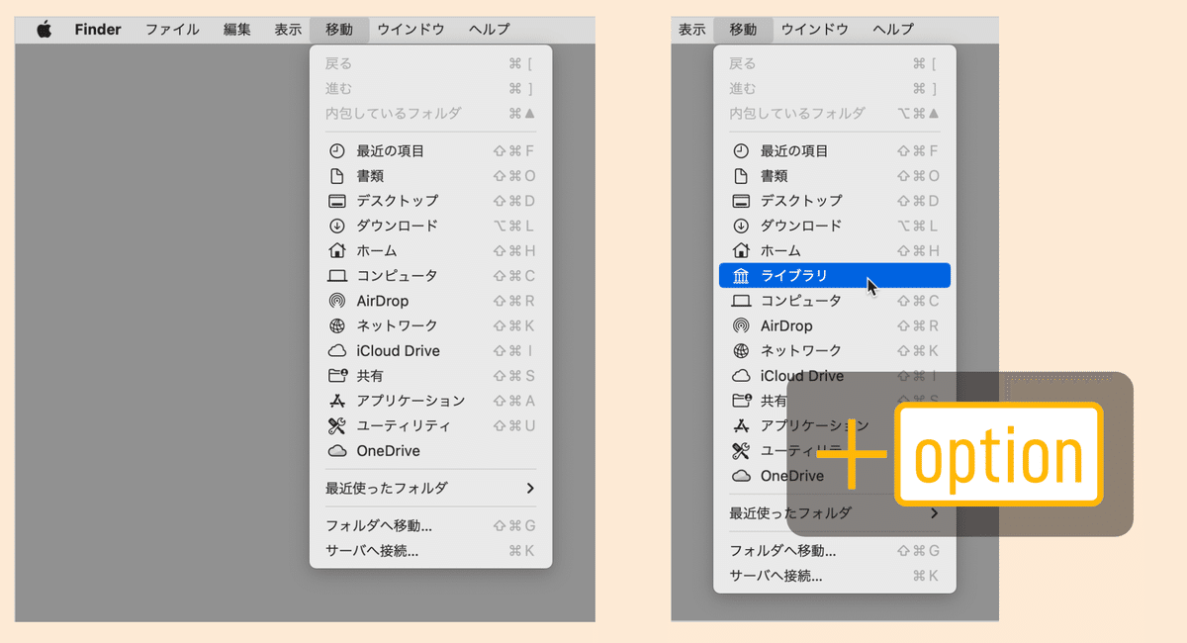
Task: Click ネットワーク globe icon in the right menu
Action: pyautogui.click(x=741, y=350)
